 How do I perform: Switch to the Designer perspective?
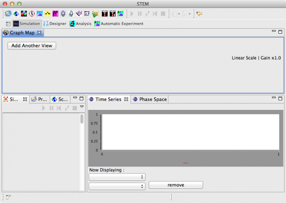[55, 24]
